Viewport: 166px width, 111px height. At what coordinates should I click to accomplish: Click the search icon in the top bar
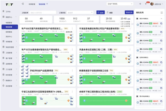coord(140,4)
